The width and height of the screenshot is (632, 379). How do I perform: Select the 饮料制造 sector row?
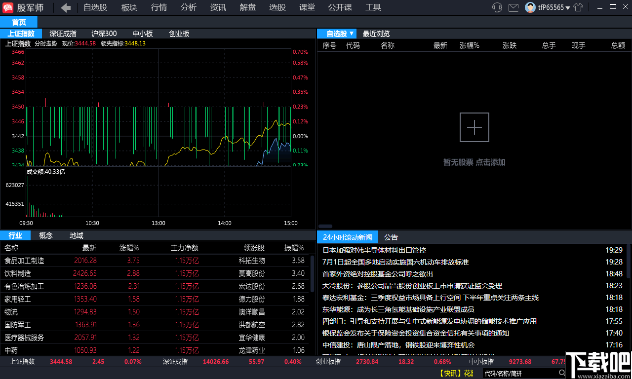(x=155, y=273)
